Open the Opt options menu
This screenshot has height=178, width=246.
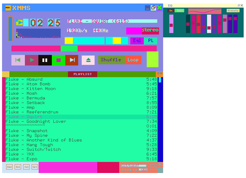(x=35, y=167)
